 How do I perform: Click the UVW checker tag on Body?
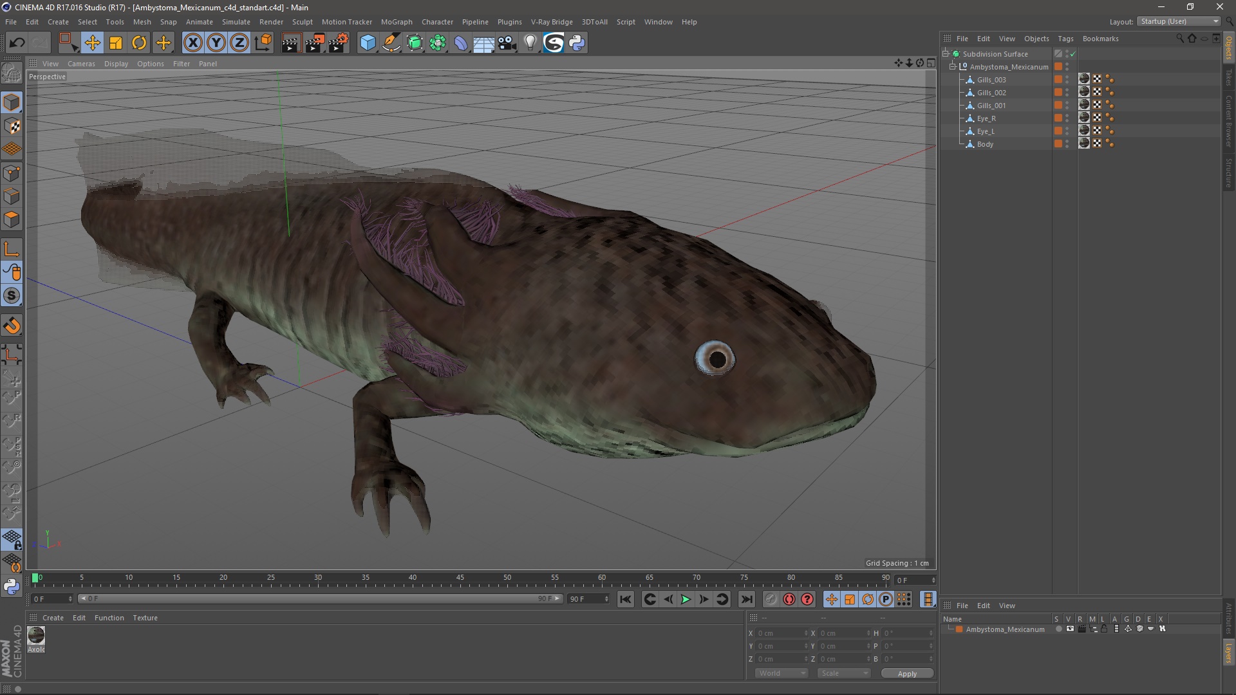[x=1097, y=144]
